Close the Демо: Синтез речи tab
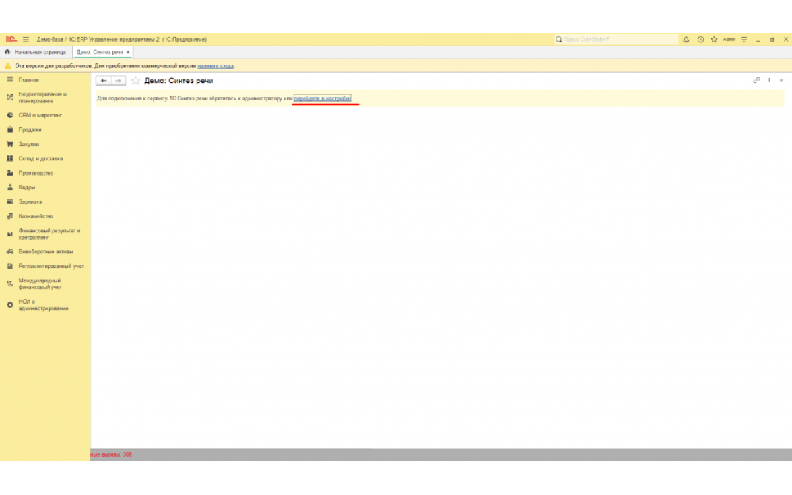This screenshot has height=495, width=792. click(x=128, y=52)
